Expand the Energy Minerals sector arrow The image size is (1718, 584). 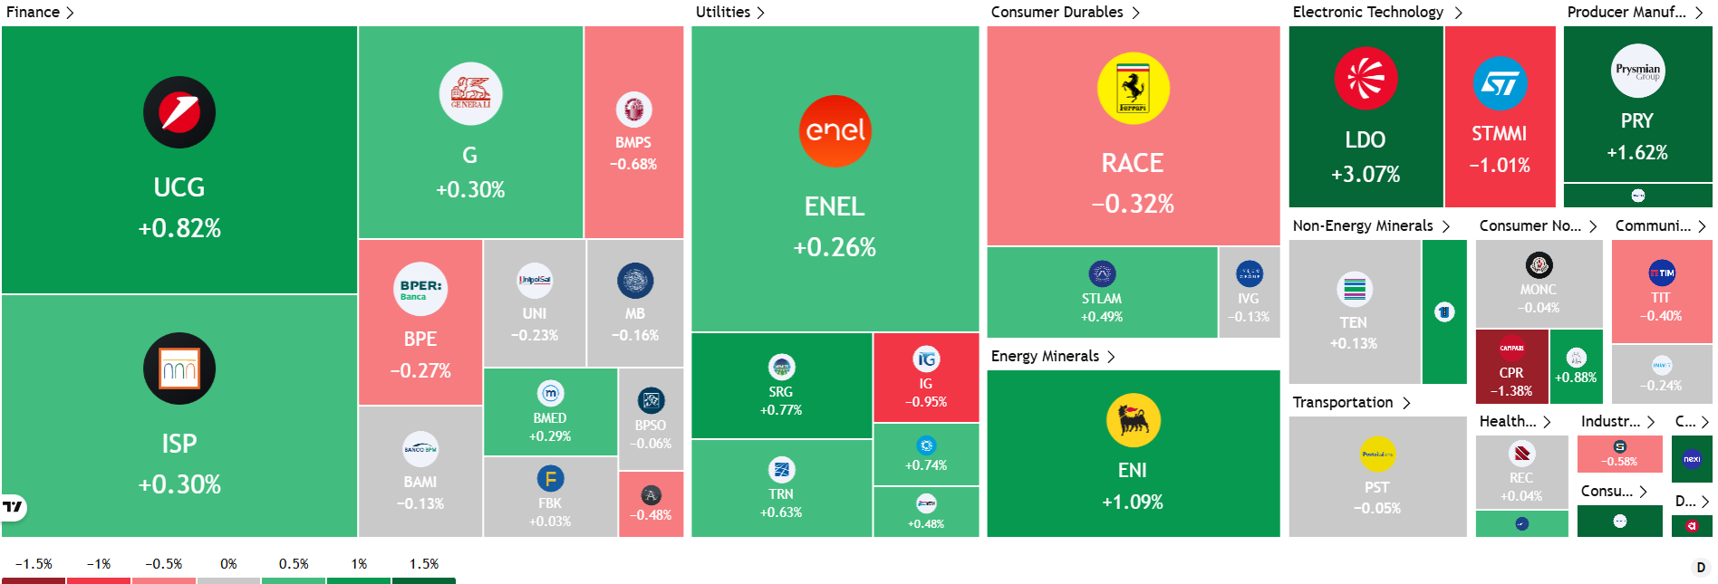[x=1111, y=357]
